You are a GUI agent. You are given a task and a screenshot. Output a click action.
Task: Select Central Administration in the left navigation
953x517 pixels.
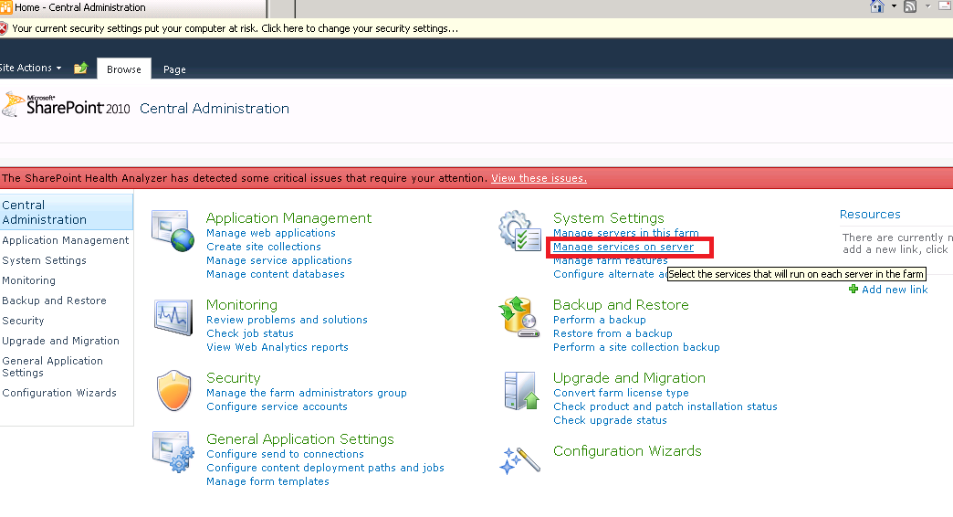tap(67, 212)
